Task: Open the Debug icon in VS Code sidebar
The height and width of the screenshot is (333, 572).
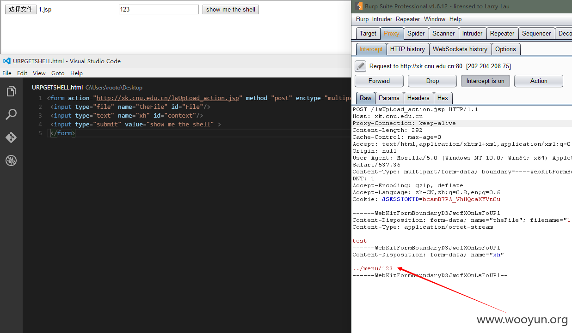Action: pos(11,160)
